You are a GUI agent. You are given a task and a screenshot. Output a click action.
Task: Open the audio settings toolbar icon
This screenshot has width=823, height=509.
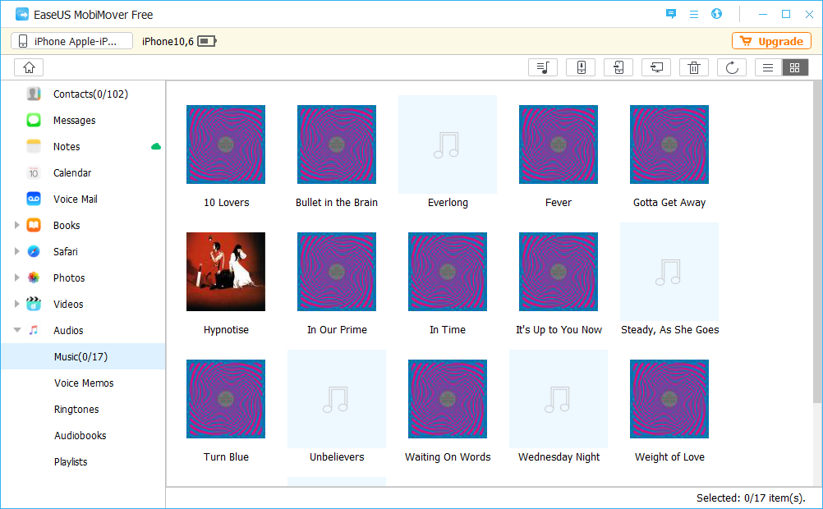coord(543,67)
